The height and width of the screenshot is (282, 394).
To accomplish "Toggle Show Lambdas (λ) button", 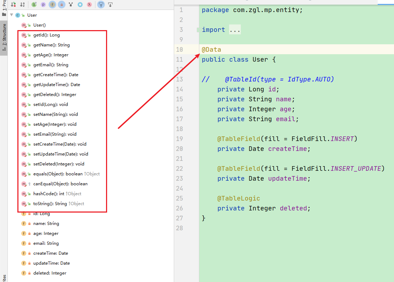I will (89, 5).
